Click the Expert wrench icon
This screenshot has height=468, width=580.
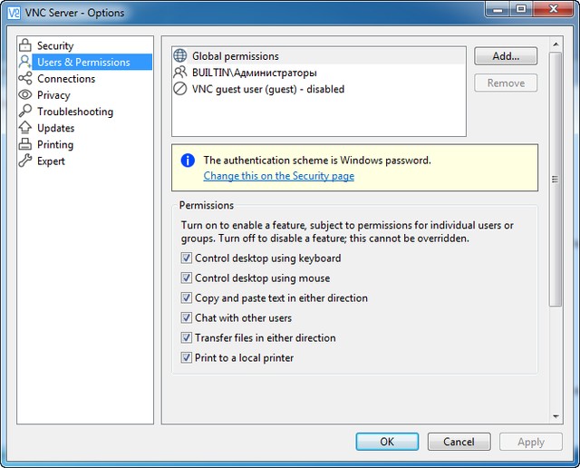(25, 161)
